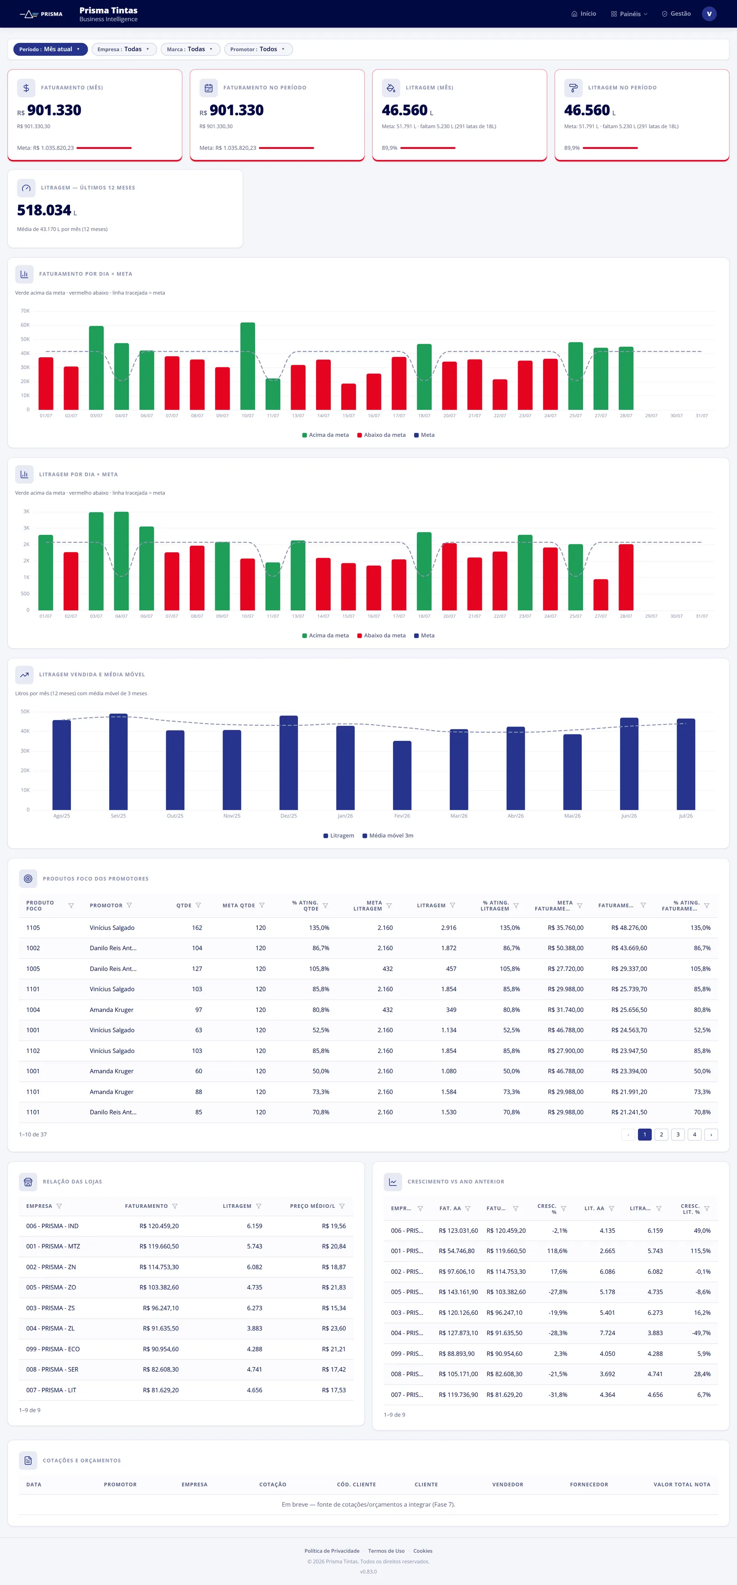Open the Período Mês atual dropdown
Screen dimensions: 737x1585
click(50, 49)
